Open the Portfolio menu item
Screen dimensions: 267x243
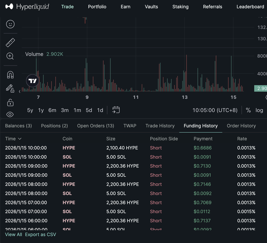[x=97, y=7]
